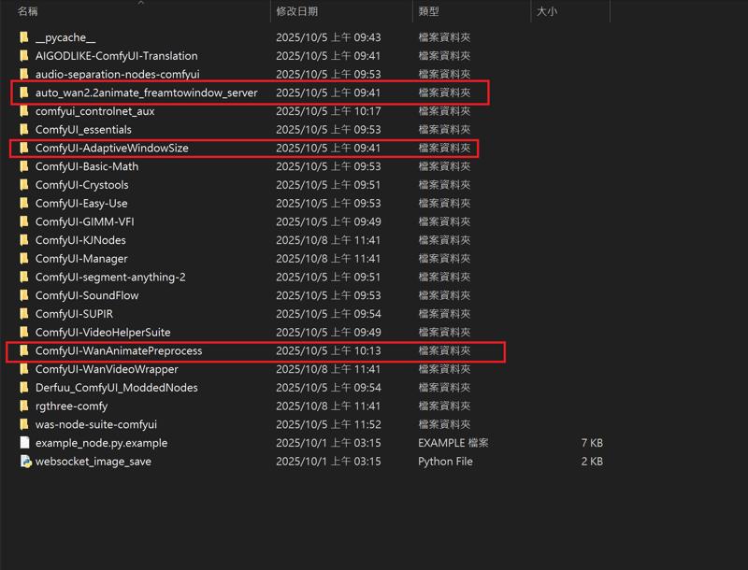Image resolution: width=748 pixels, height=570 pixels.
Task: Select the ComfyUI-GIMM-VFI folder name
Action: click(x=84, y=221)
